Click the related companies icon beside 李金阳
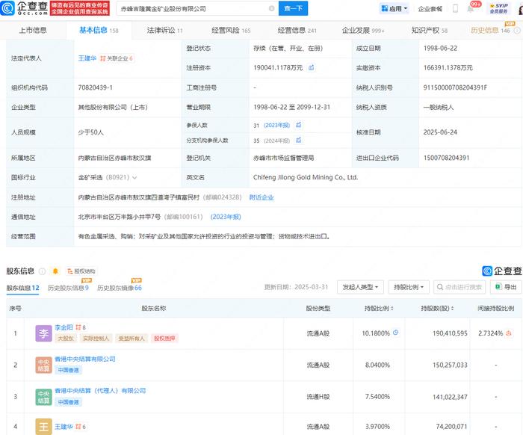Screen dimensions: 523x435 [80, 327]
